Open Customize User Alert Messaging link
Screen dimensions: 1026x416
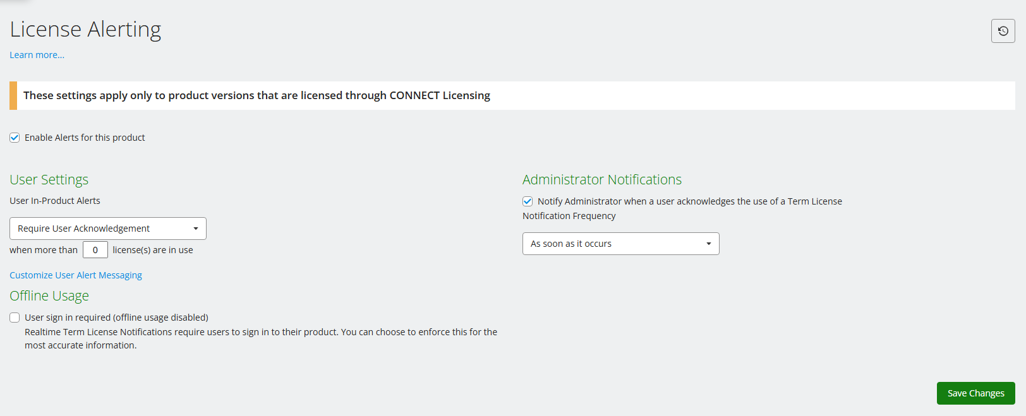pyautogui.click(x=76, y=275)
